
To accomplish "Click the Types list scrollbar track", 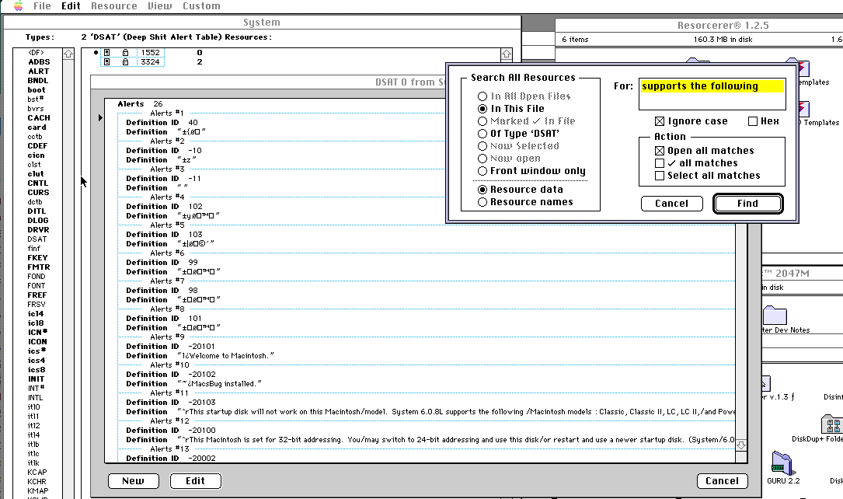I will coord(68,280).
